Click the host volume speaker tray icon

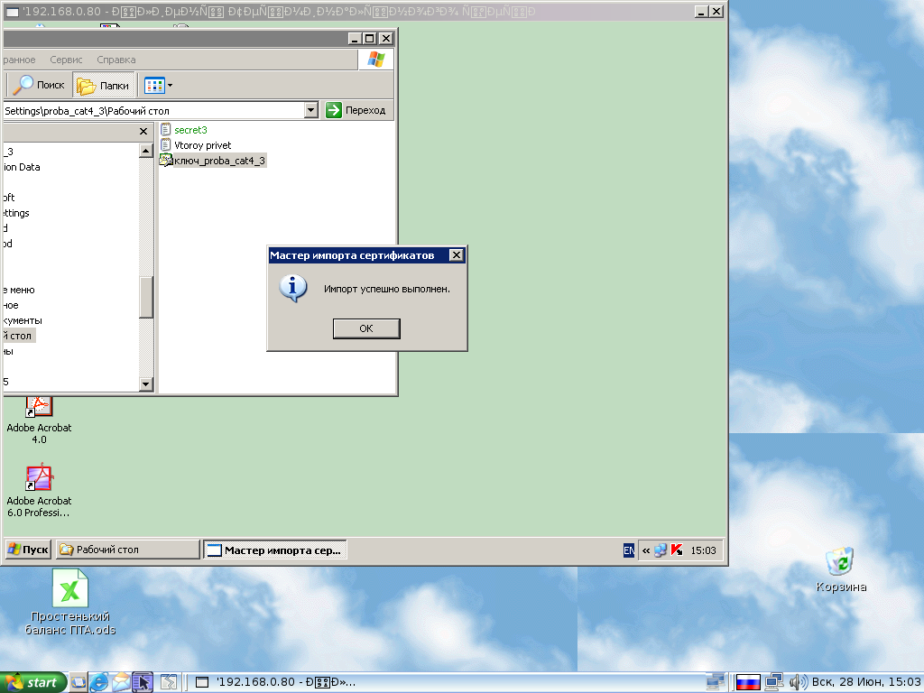(798, 682)
